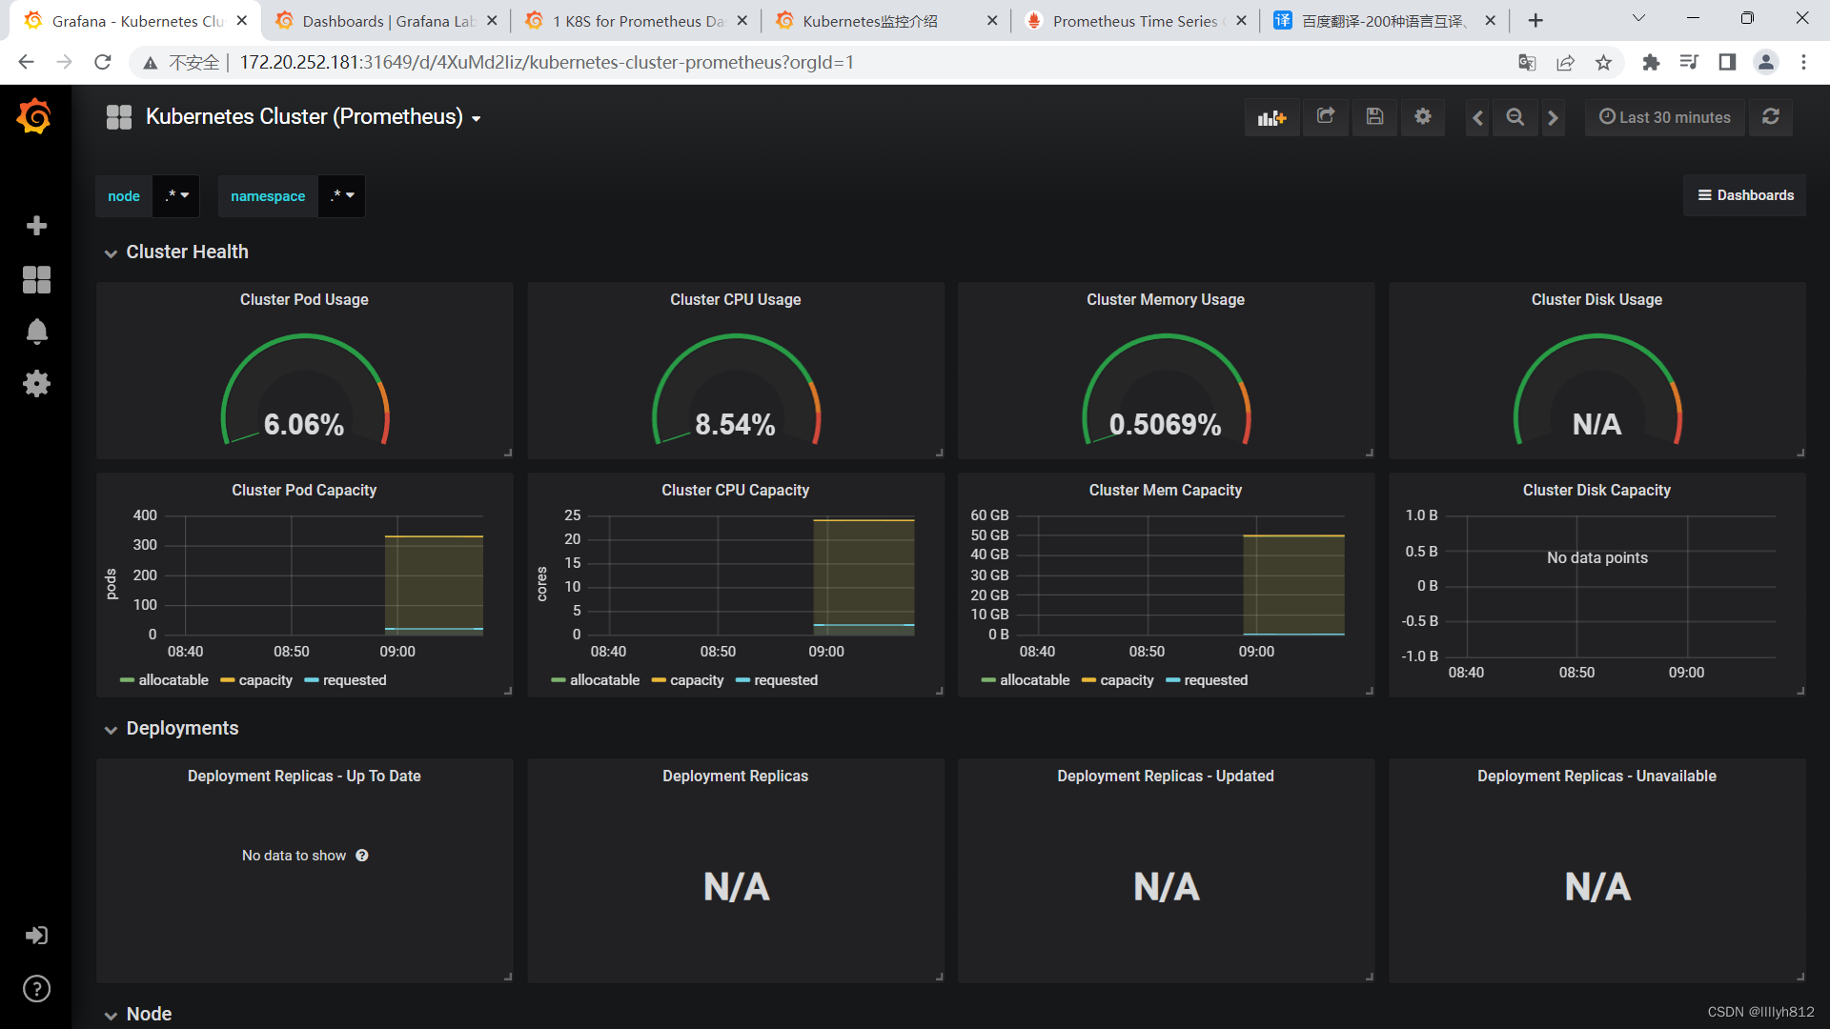This screenshot has height=1029, width=1830.
Task: Collapse the Node row
Action: [x=139, y=1015]
